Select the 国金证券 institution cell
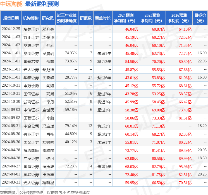208x195 pixels. click(31, 142)
